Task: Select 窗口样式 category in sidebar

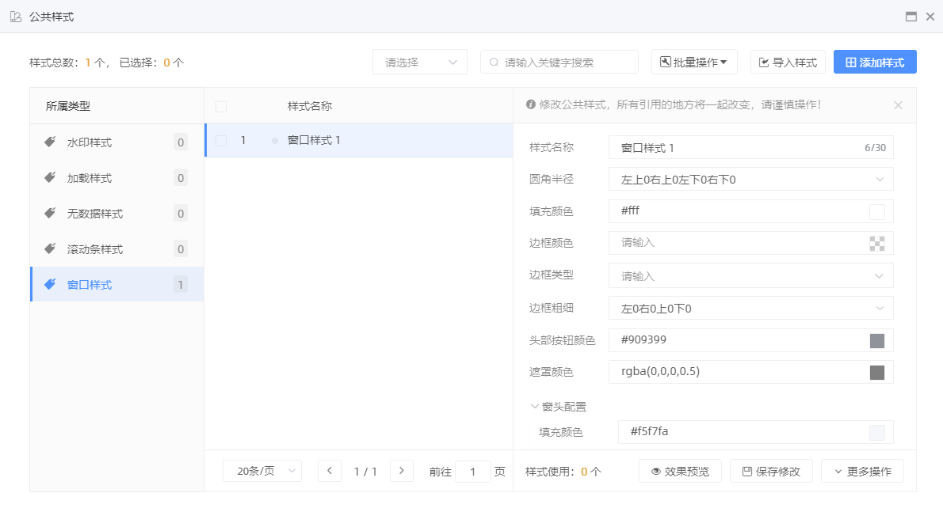Action: pyautogui.click(x=90, y=285)
